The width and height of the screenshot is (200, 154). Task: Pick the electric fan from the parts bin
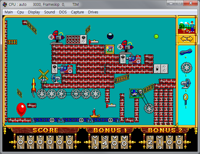click(186, 84)
